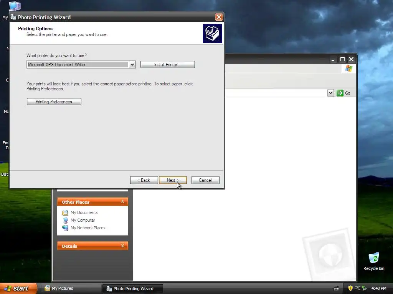The height and width of the screenshot is (294, 393).
Task: Click the My Network Places icon
Action: (x=65, y=228)
